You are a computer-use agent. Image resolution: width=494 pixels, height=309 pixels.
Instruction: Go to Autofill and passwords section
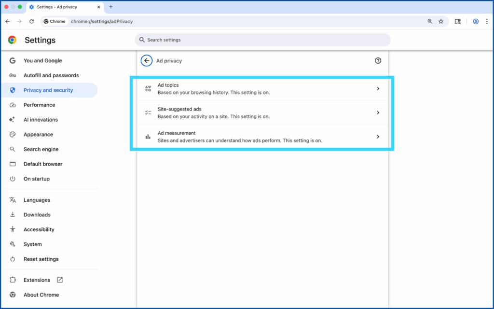pos(51,75)
